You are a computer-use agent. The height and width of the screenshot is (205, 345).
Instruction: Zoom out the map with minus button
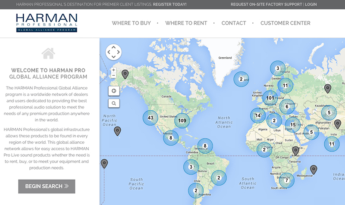pos(113,75)
